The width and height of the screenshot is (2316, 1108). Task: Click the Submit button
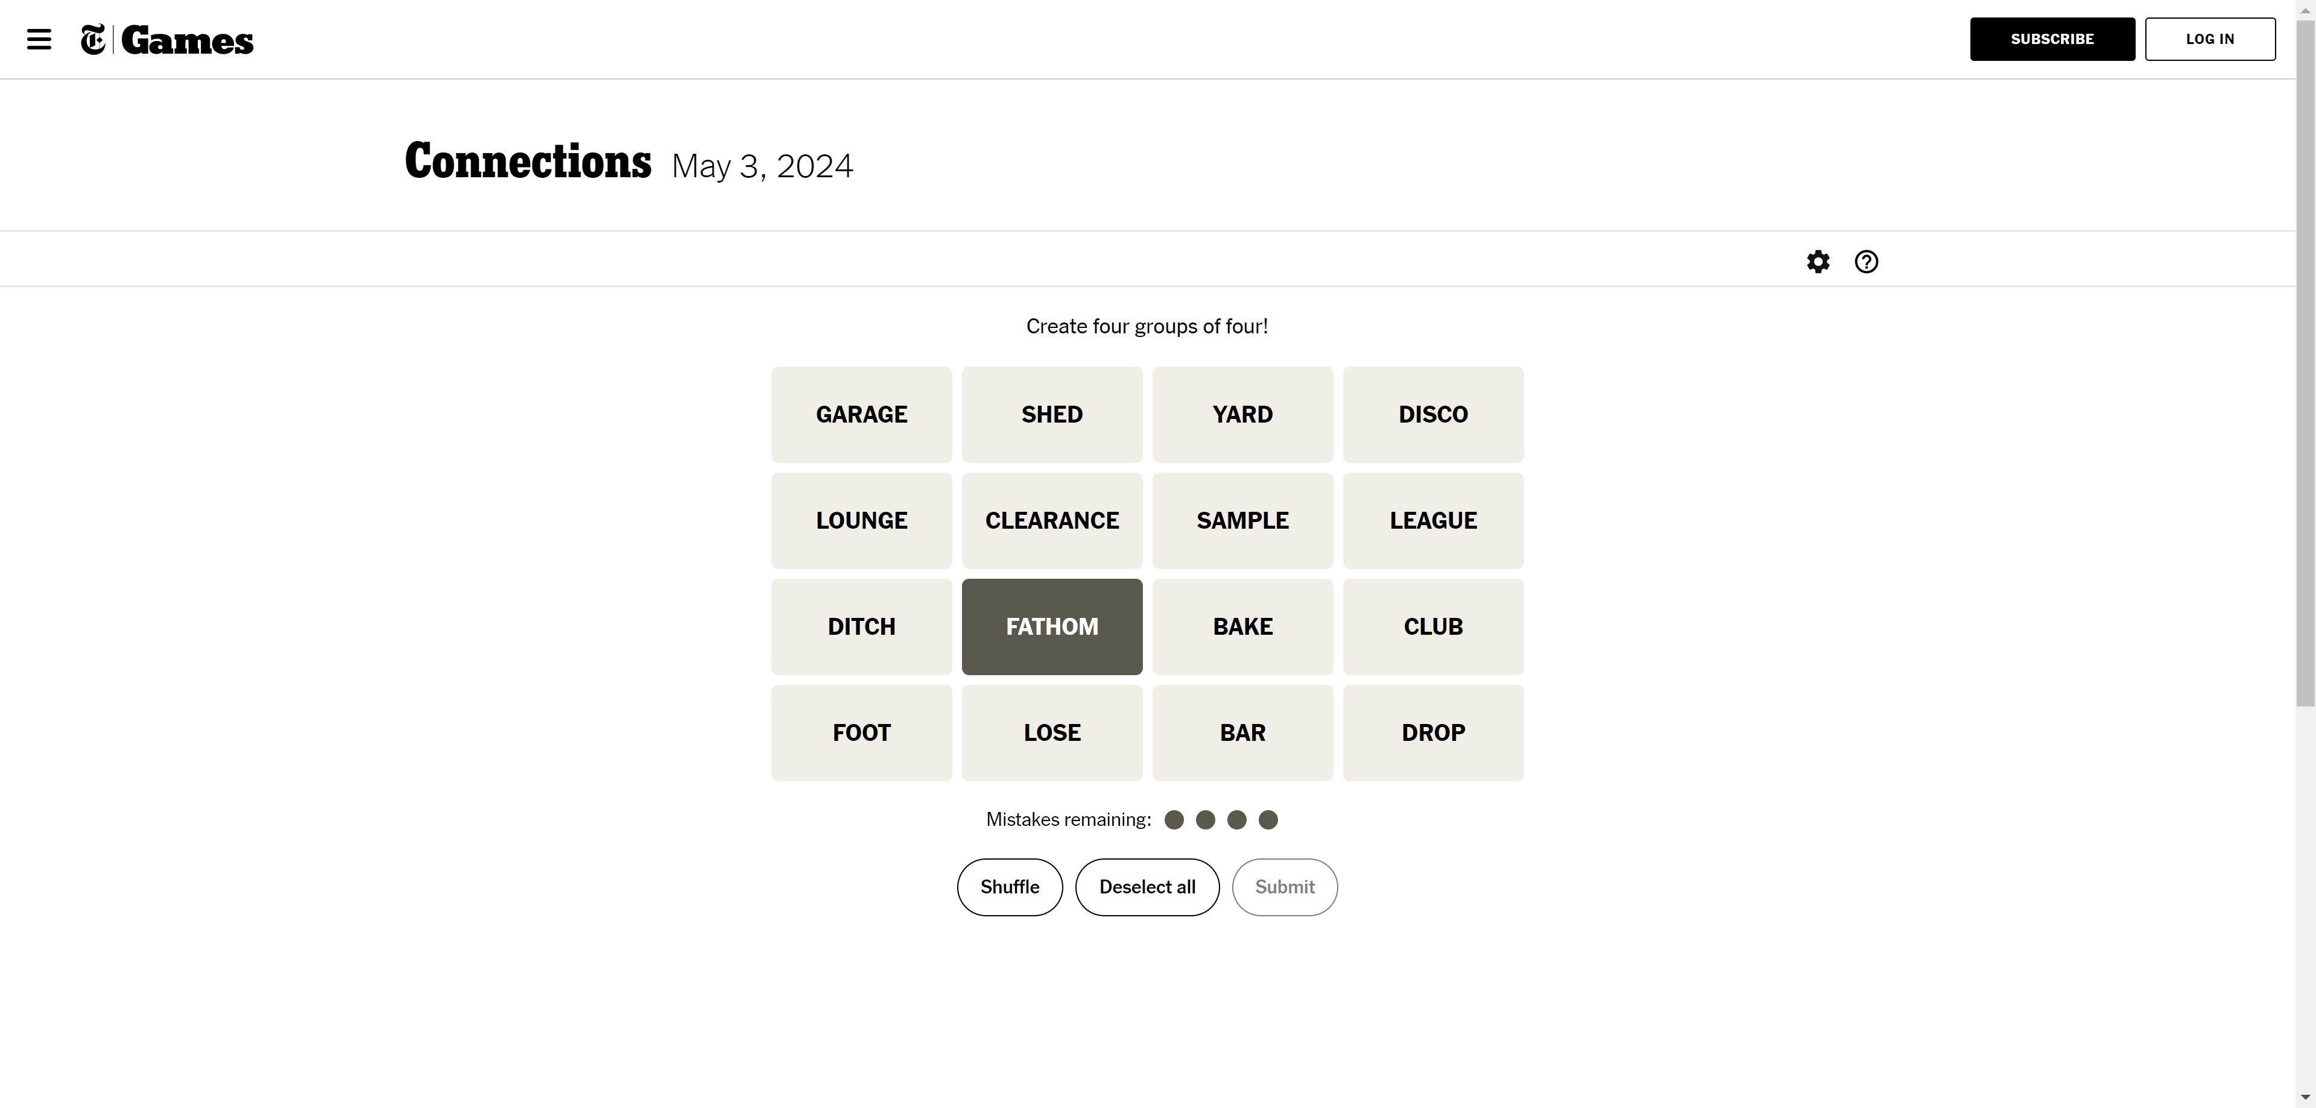(1285, 887)
